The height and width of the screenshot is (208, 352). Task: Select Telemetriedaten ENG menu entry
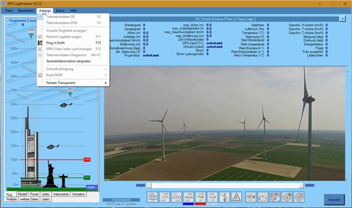coord(73,23)
